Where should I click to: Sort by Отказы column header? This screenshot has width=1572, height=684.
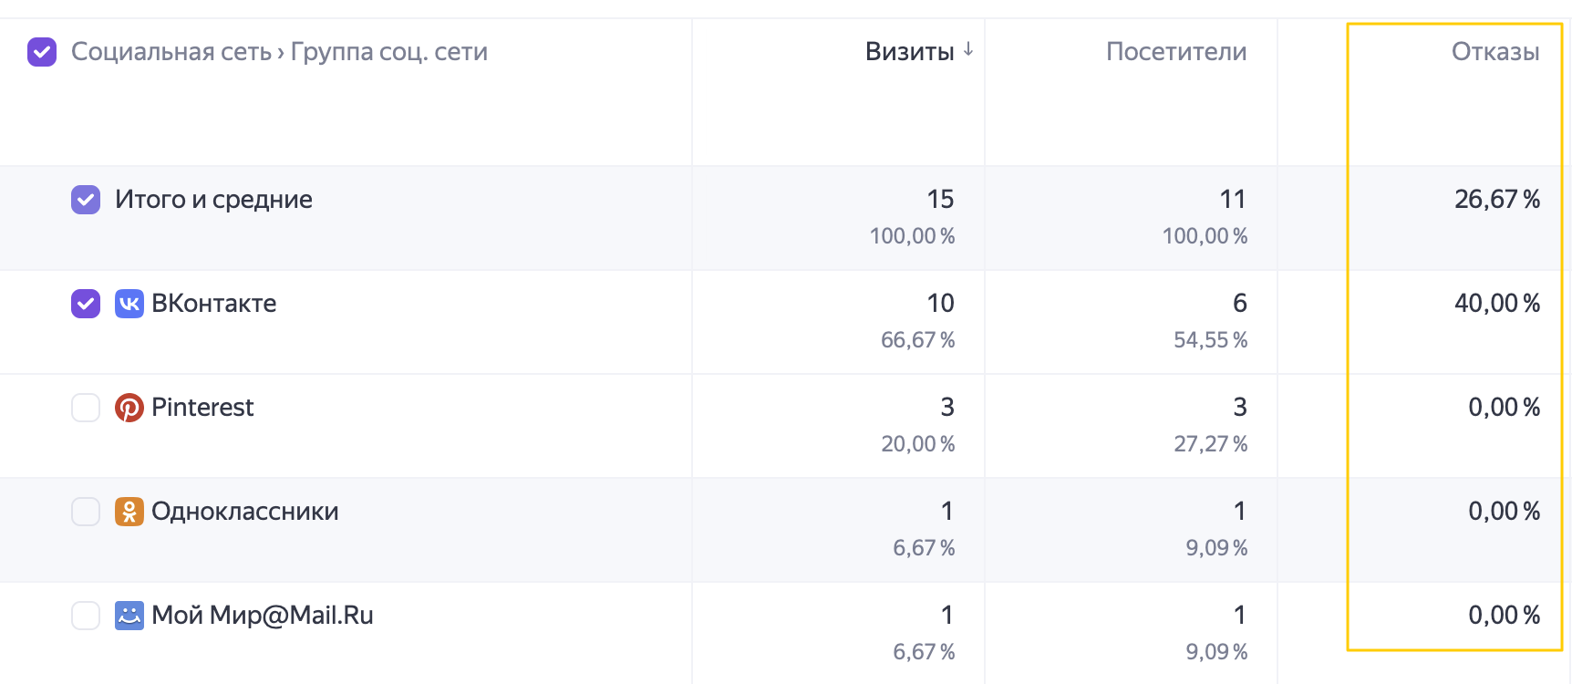point(1495,52)
